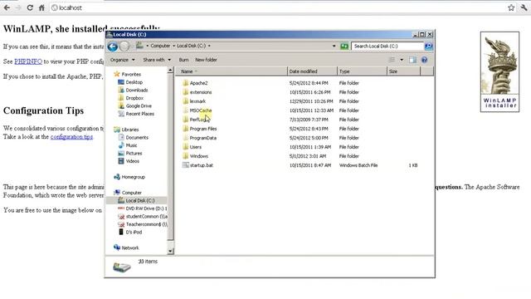Expand dropdown arrow after Local Disk (C:) breadcrumb
This screenshot has height=299, width=531.
[x=209, y=46]
